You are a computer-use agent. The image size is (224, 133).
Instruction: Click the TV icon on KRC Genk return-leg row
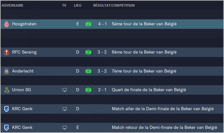(x=65, y=128)
